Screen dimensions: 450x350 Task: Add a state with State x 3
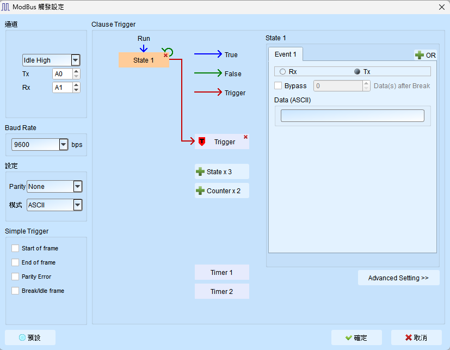(x=222, y=171)
